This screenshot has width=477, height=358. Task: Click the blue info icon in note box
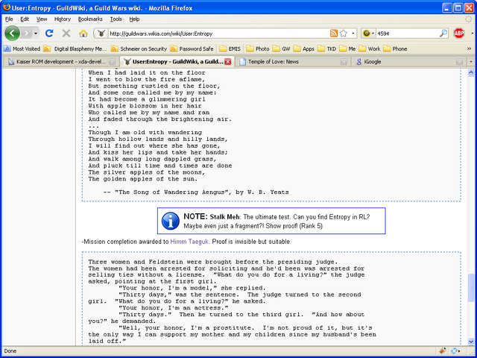click(171, 221)
